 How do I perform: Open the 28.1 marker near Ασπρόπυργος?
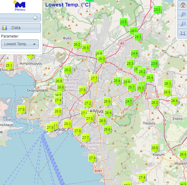point(9,65)
